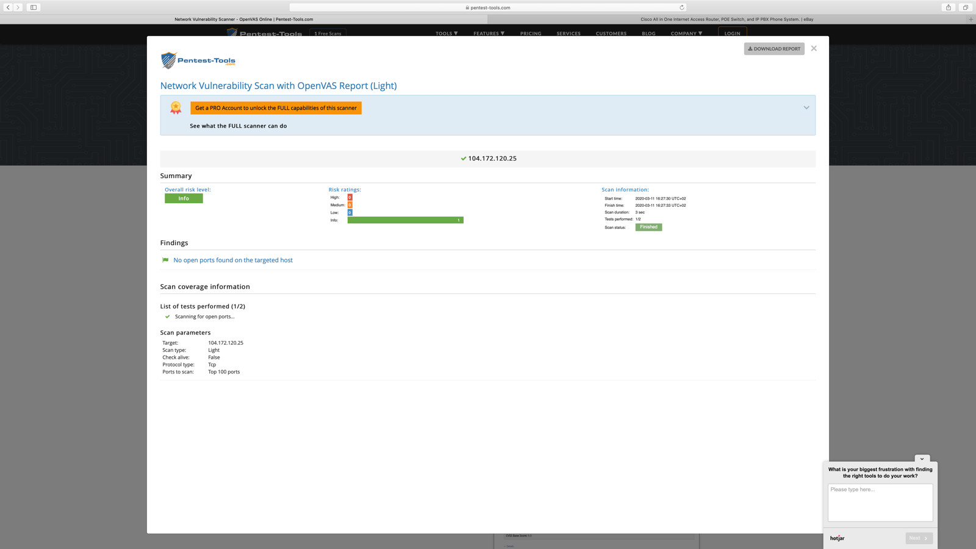Click Scan type Light value
This screenshot has height=549, width=976.
coord(213,350)
